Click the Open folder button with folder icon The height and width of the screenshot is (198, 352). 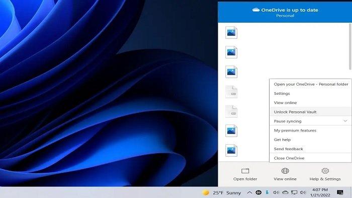[245, 174]
